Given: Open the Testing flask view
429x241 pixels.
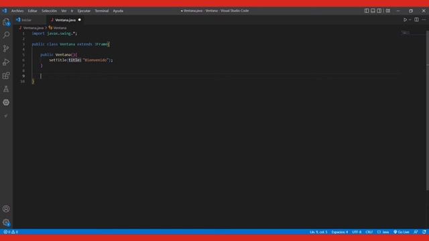Looking at the screenshot, I should [6, 89].
